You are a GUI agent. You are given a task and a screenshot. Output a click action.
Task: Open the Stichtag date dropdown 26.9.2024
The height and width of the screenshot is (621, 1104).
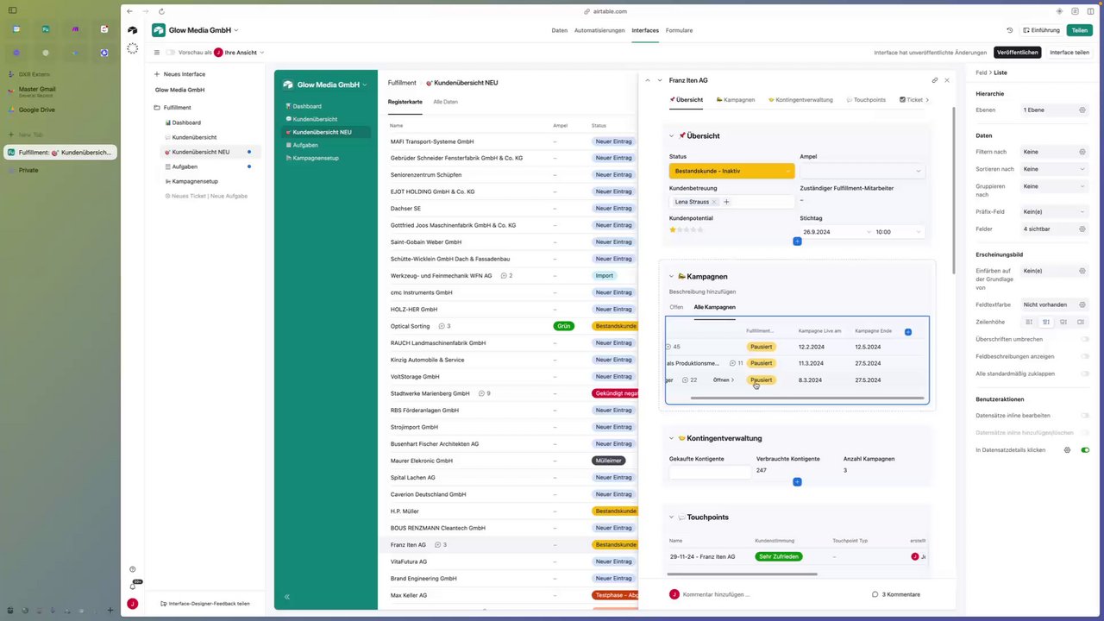[836, 232]
